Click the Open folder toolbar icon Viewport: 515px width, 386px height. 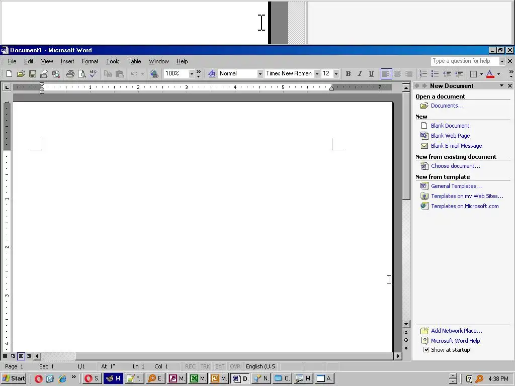click(x=21, y=74)
